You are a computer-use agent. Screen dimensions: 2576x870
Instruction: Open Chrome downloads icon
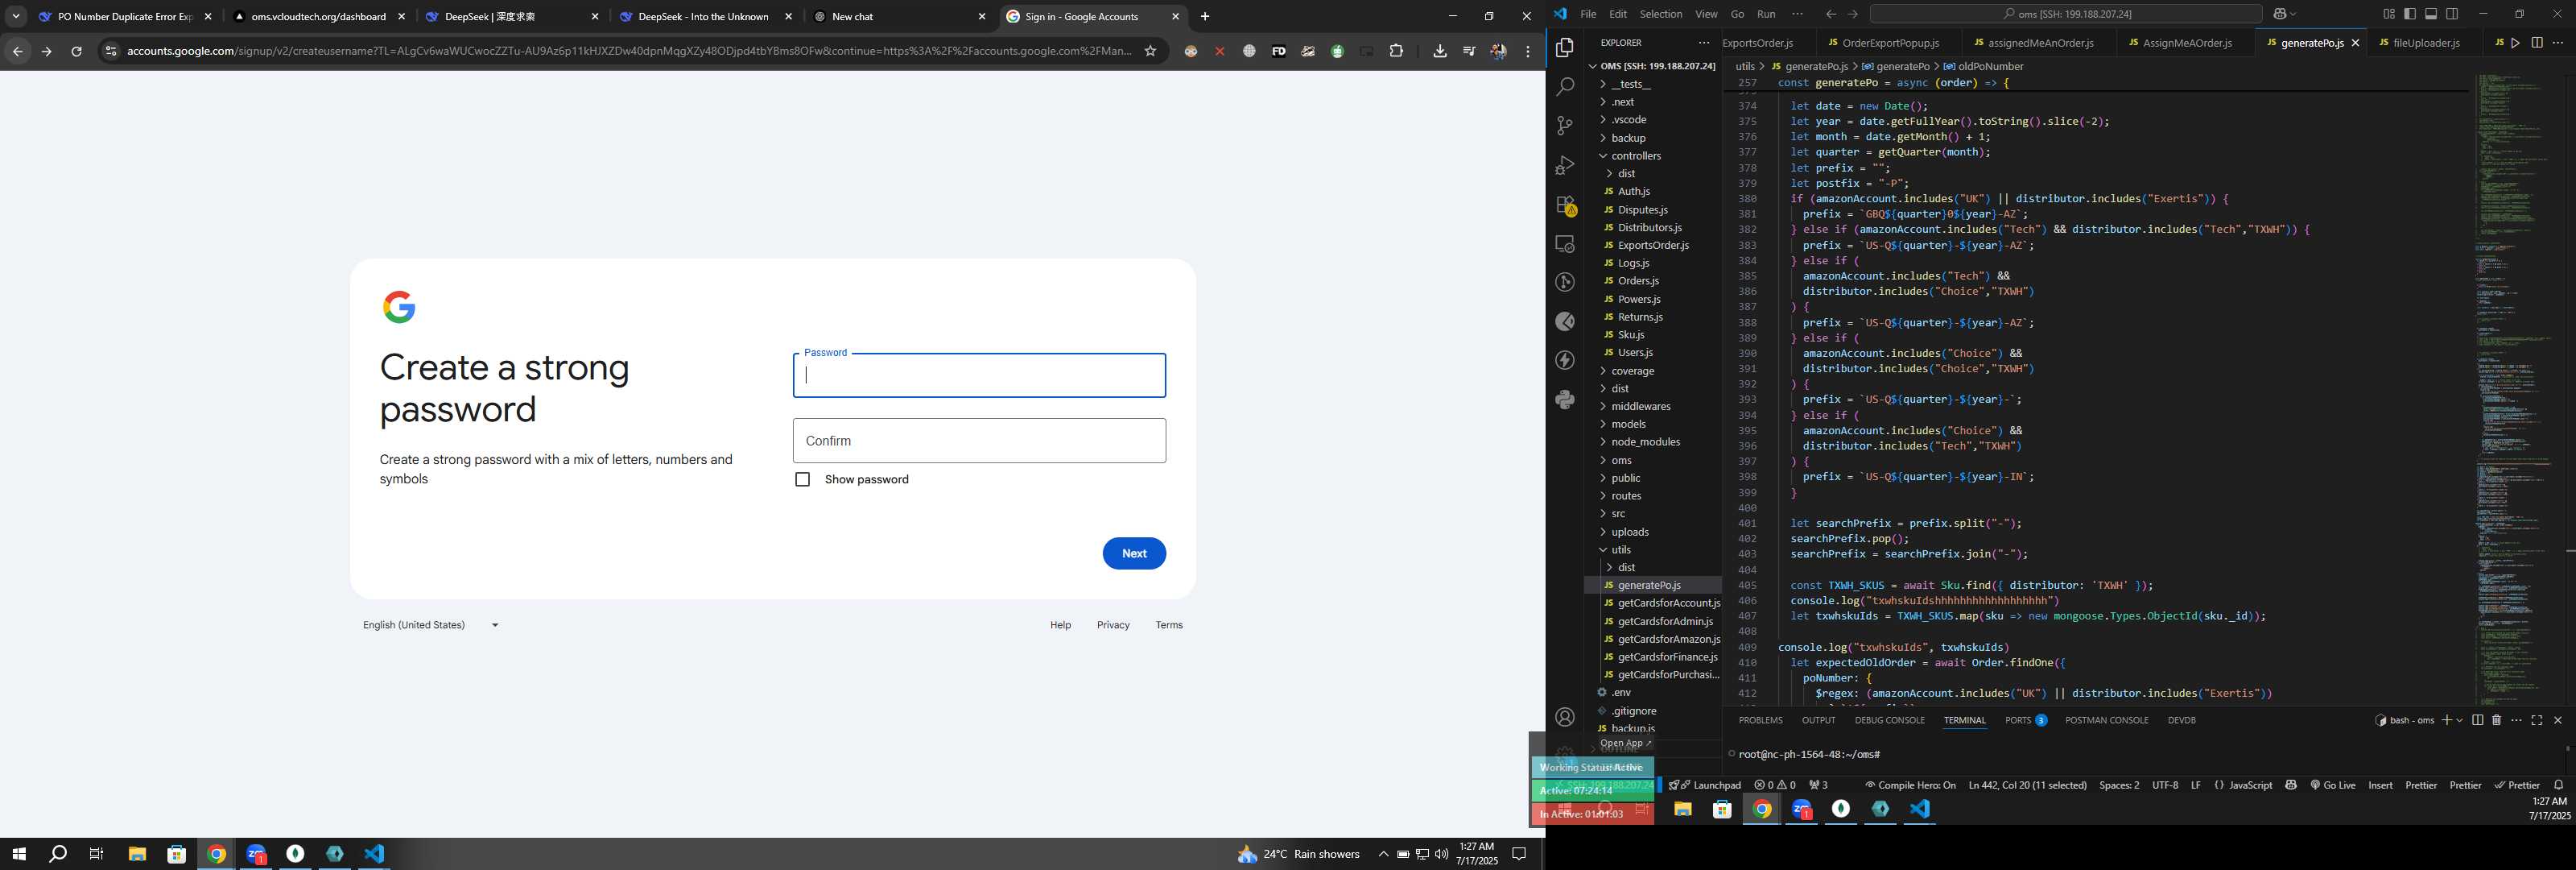(1439, 51)
